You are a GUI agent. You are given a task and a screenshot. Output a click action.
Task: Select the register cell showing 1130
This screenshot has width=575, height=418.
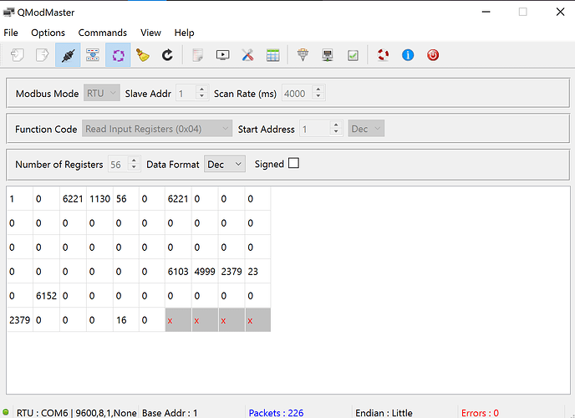coord(99,199)
